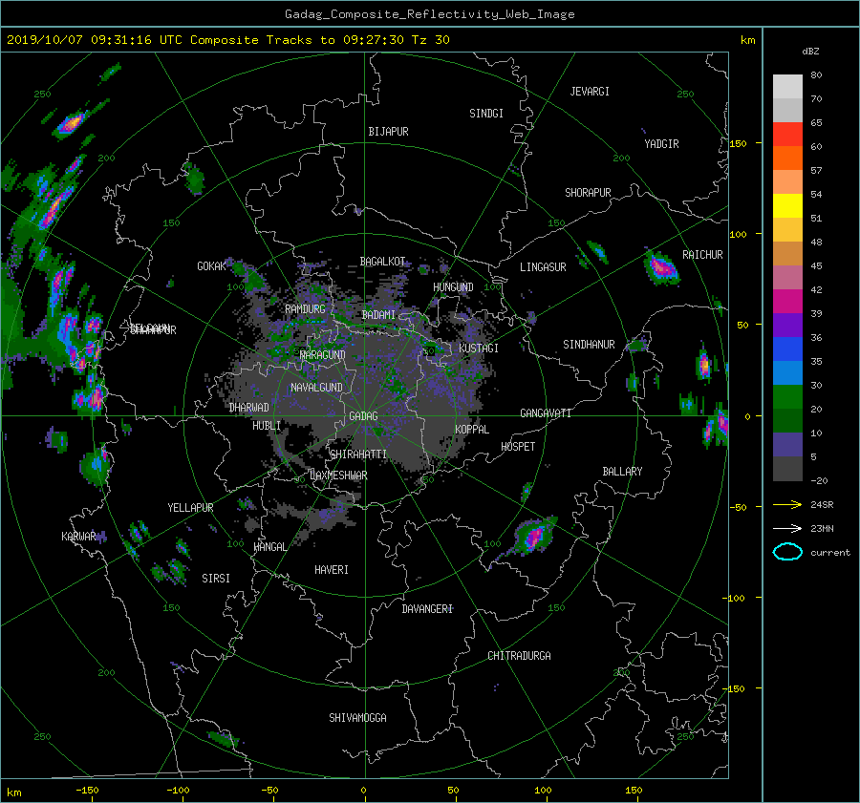Screen dimensions: 860x803
Task: Click the SHIVAMOGGA city label
Action: click(357, 718)
